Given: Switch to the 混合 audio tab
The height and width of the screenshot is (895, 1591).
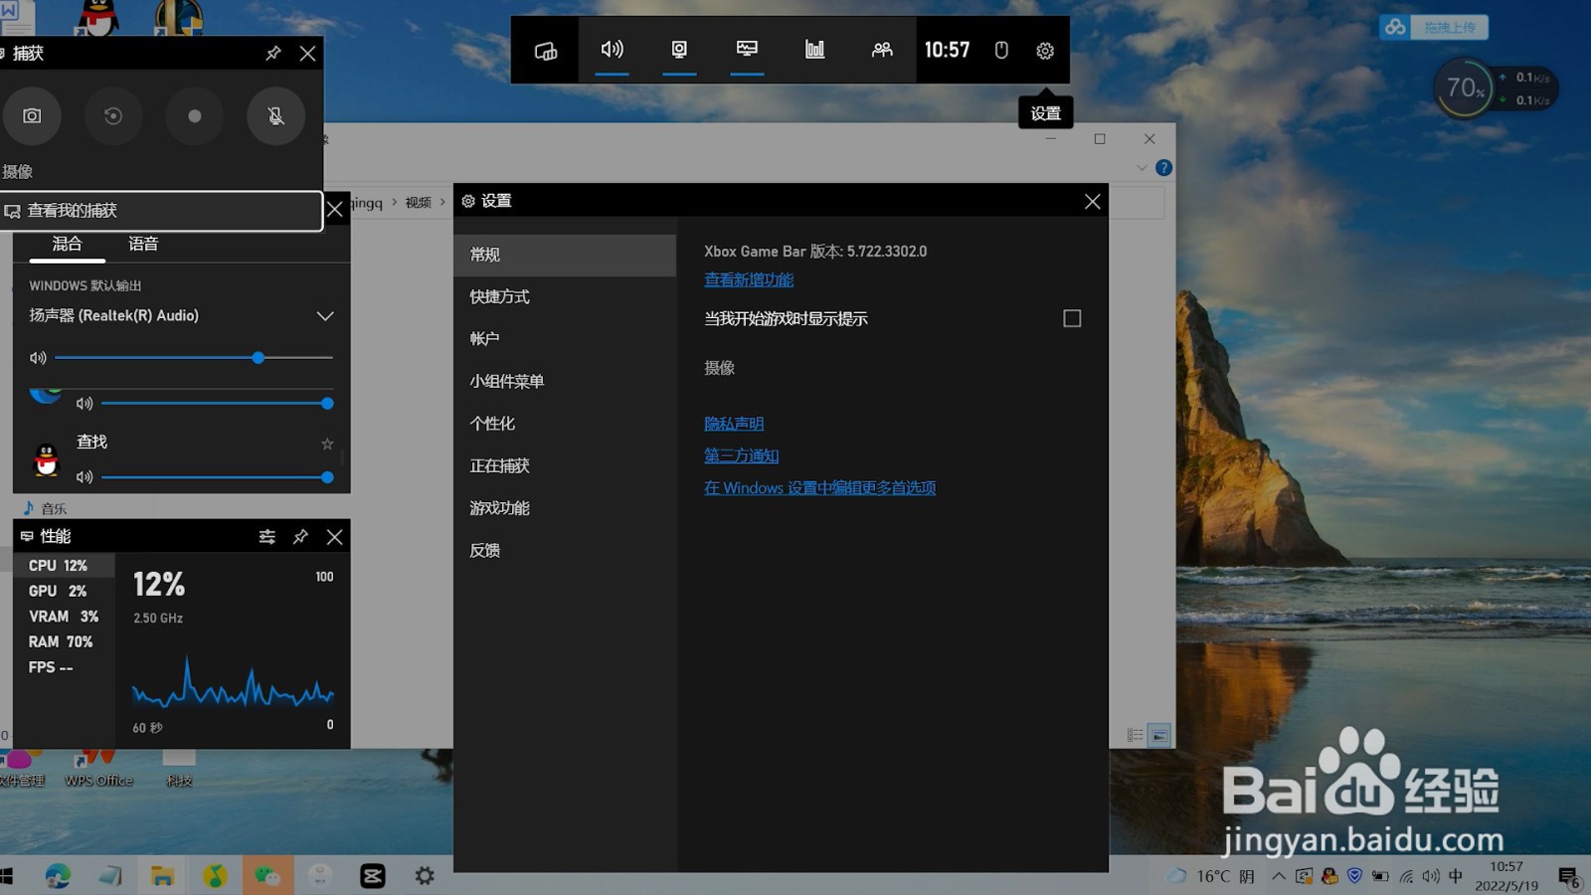Looking at the screenshot, I should 67,244.
